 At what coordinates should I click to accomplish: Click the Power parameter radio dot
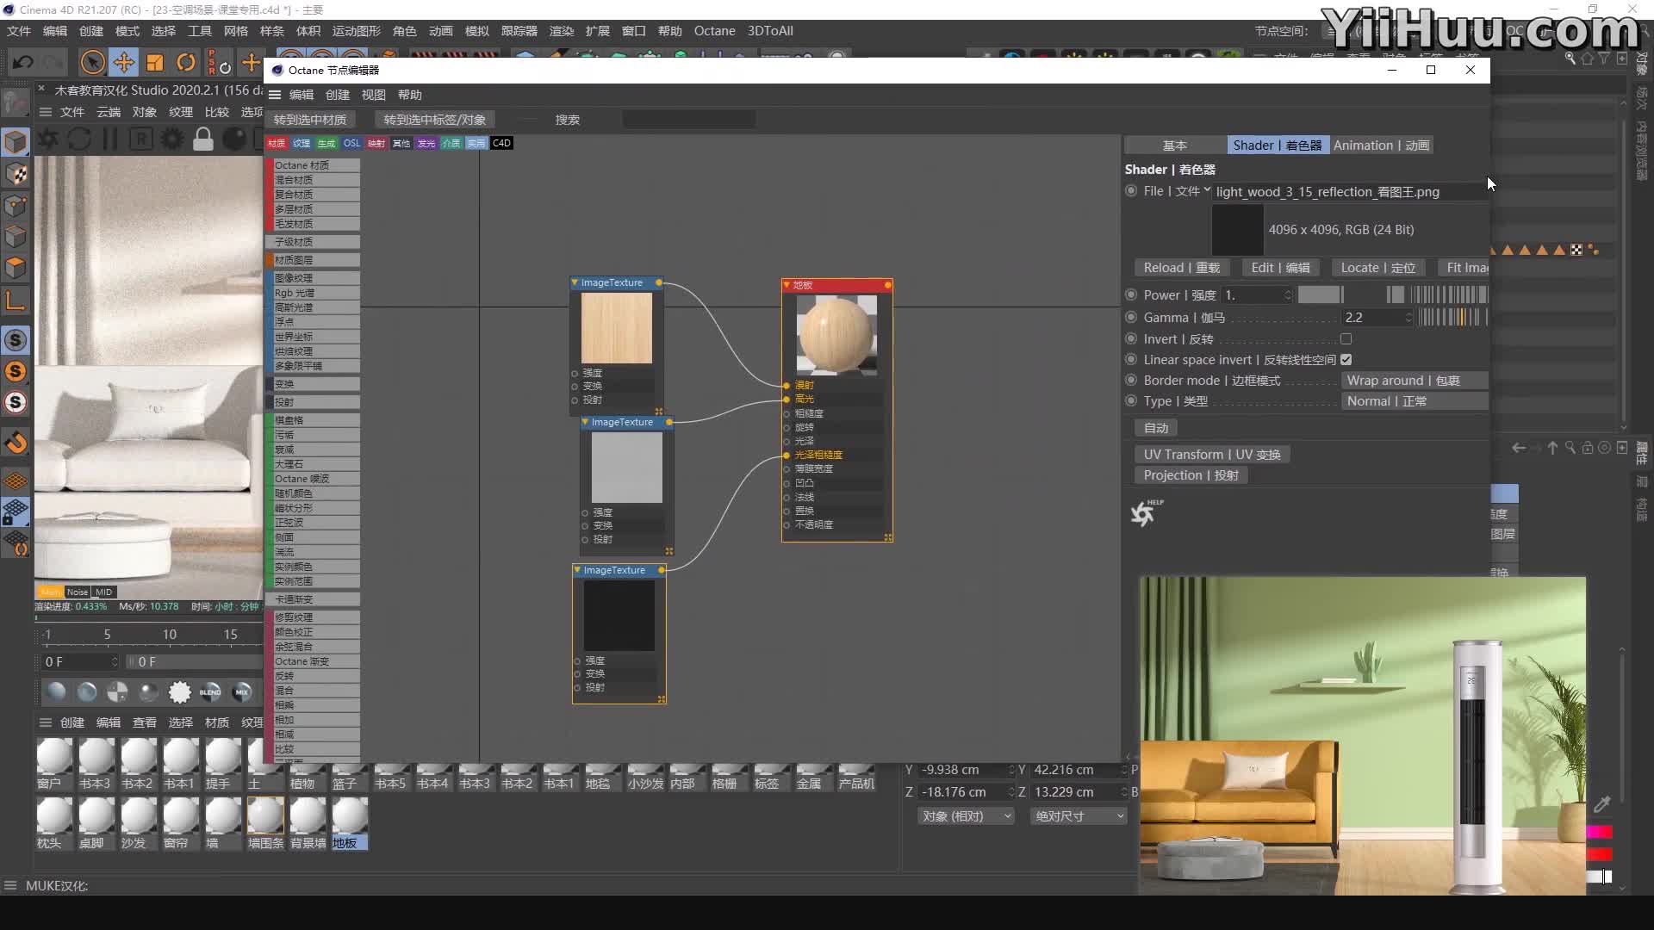pyautogui.click(x=1131, y=294)
